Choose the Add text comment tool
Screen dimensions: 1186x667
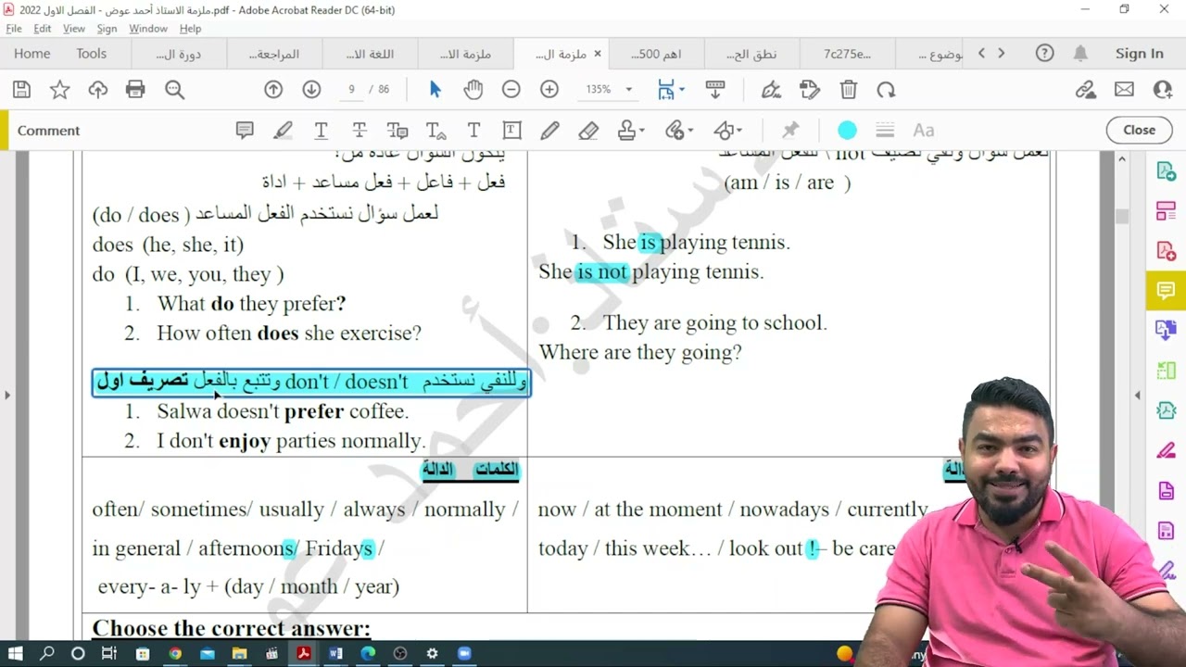[473, 131]
